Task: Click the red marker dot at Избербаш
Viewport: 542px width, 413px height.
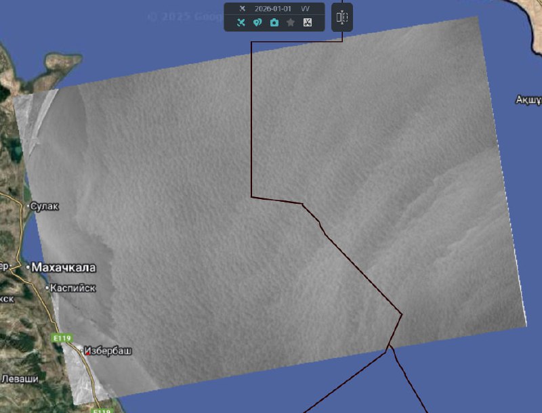Action: 87,352
